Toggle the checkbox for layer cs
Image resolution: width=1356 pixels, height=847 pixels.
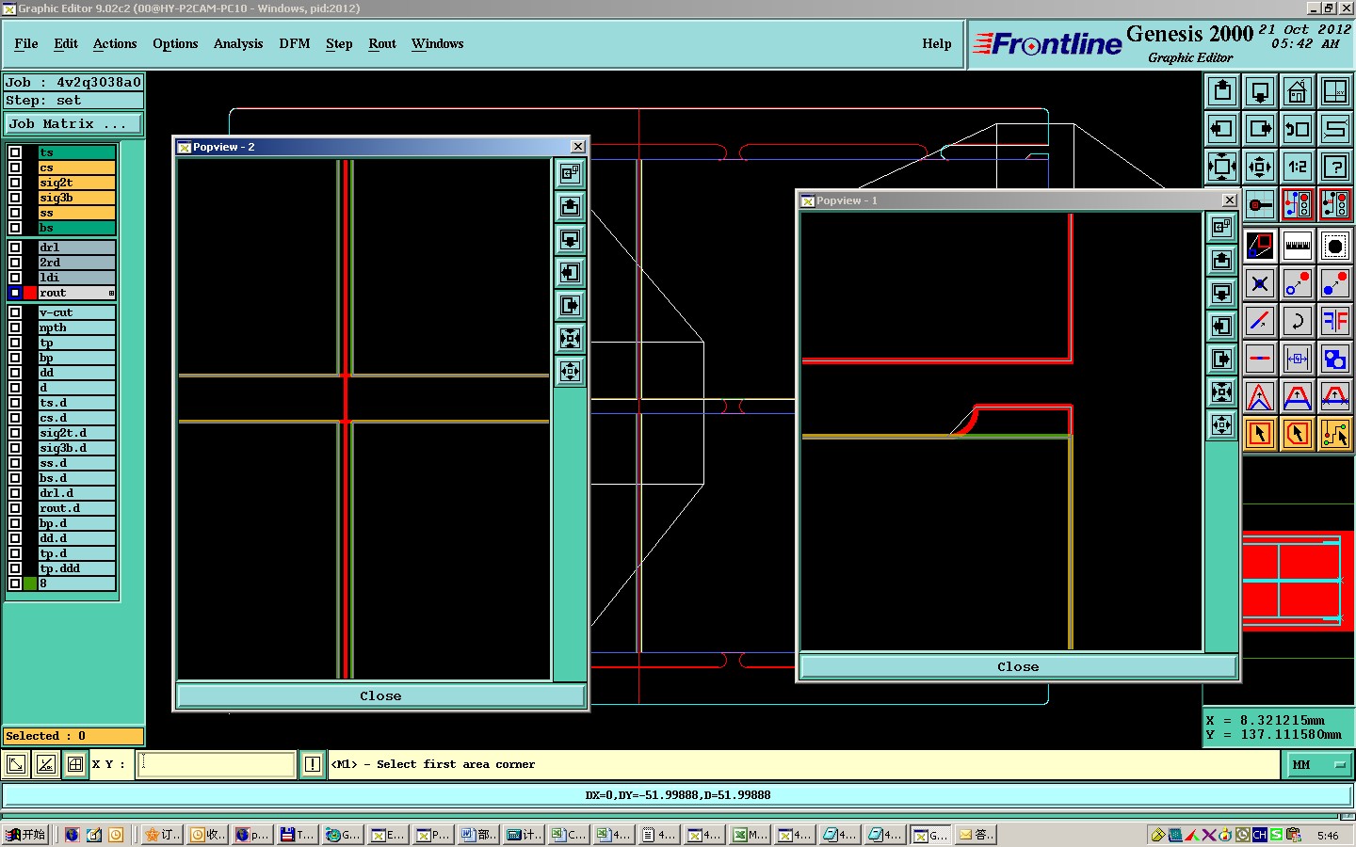tap(15, 168)
